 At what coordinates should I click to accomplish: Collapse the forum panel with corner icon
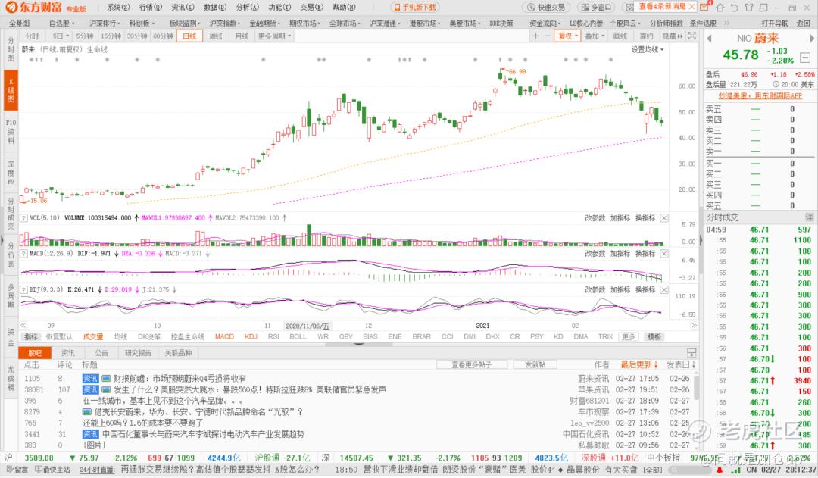[692, 353]
